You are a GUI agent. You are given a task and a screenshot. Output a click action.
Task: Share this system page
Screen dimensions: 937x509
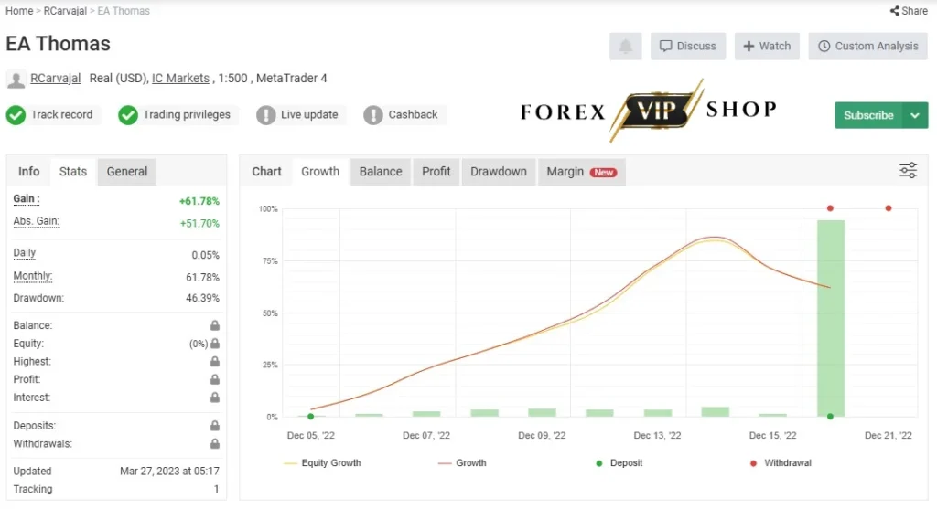[909, 11]
